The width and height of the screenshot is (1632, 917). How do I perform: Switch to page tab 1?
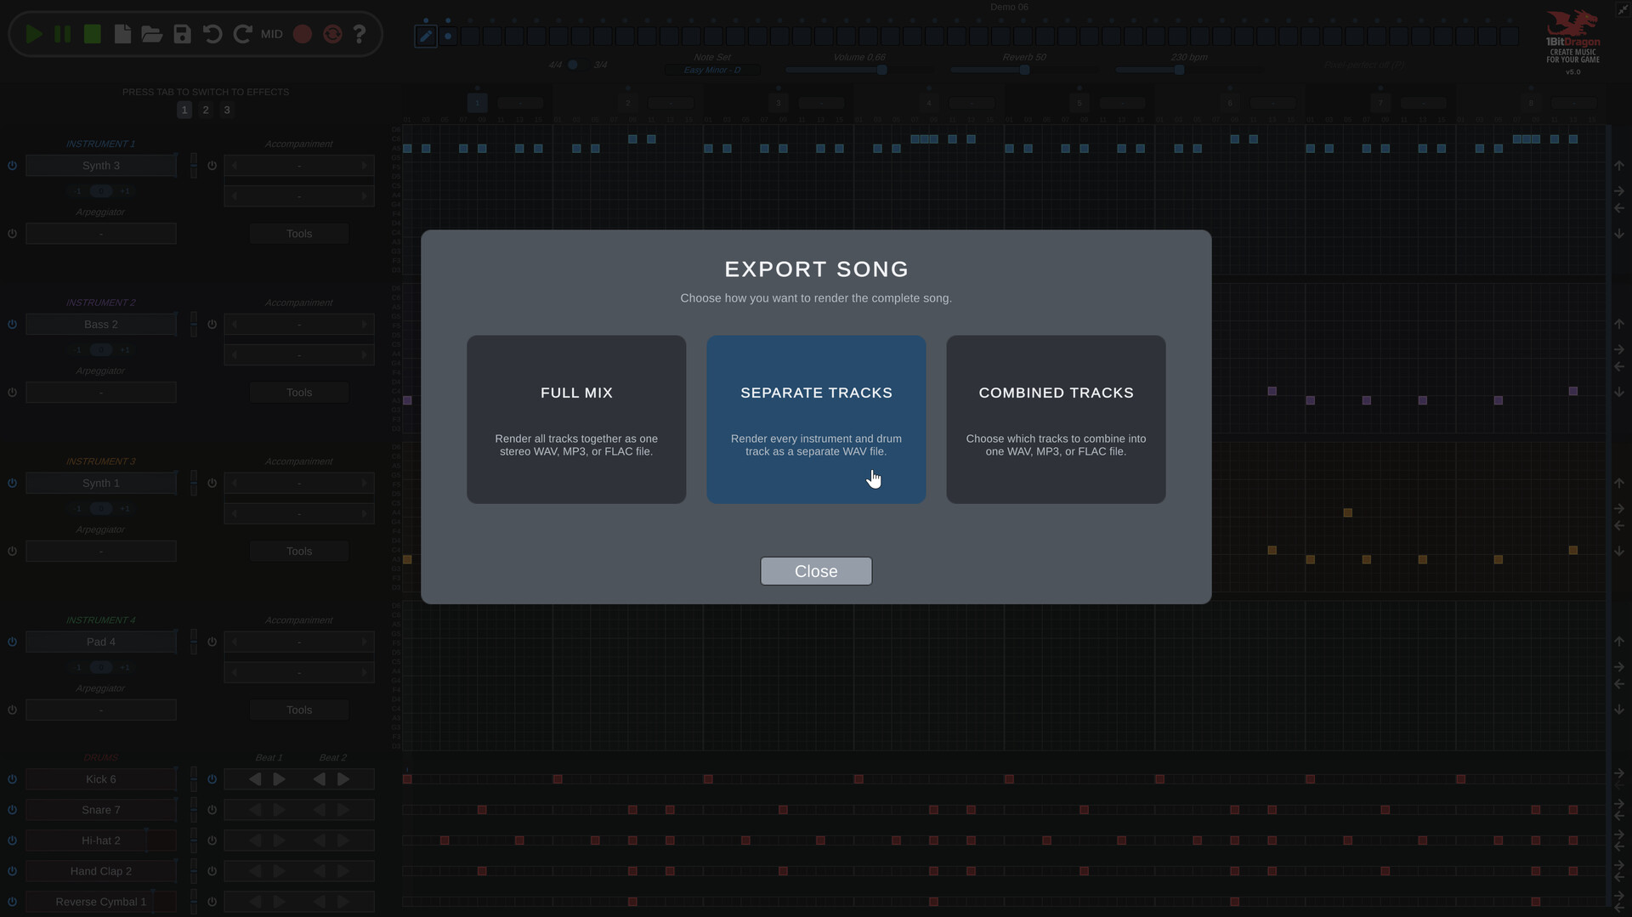(x=184, y=110)
